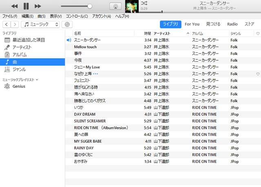Image resolution: width=261 pixels, height=187 pixels.
Task: Click the speaker now-playing icon beside スニーカーダンサー
Action: [69, 40]
